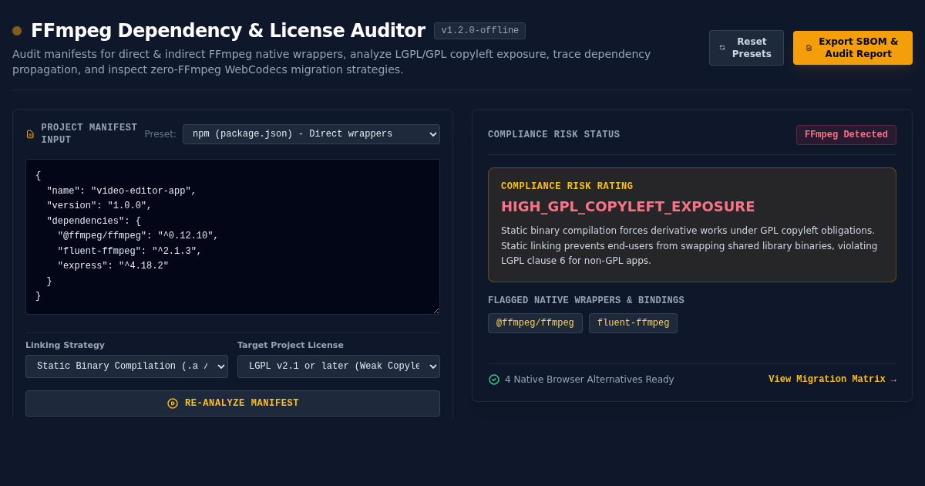This screenshot has width=925, height=486.
Task: Click the PROJECT MANIFEST INPUT heading text
Action: point(89,134)
